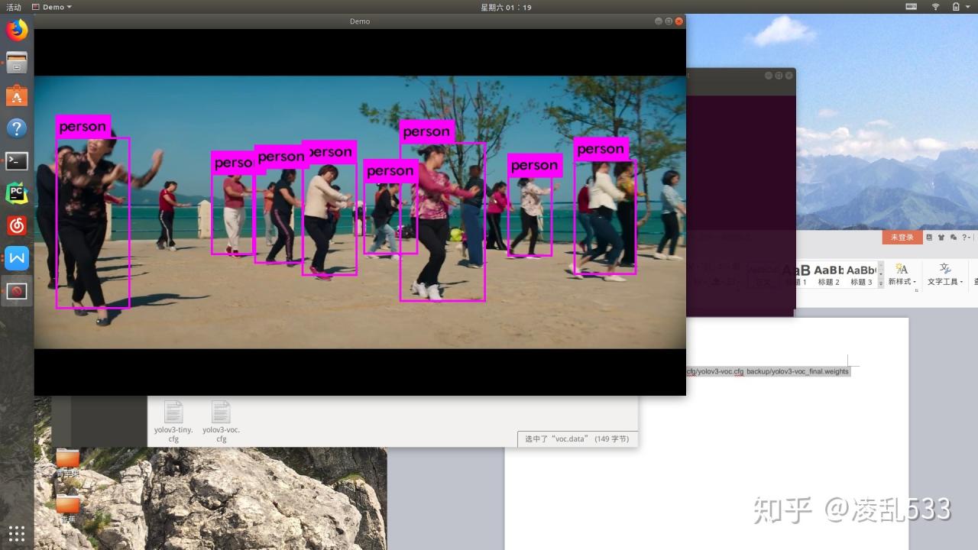Open the keyboard input source indicator
978x550 pixels.
(911, 7)
